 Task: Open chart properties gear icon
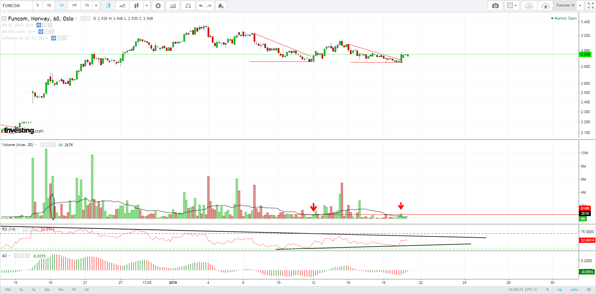(x=158, y=6)
